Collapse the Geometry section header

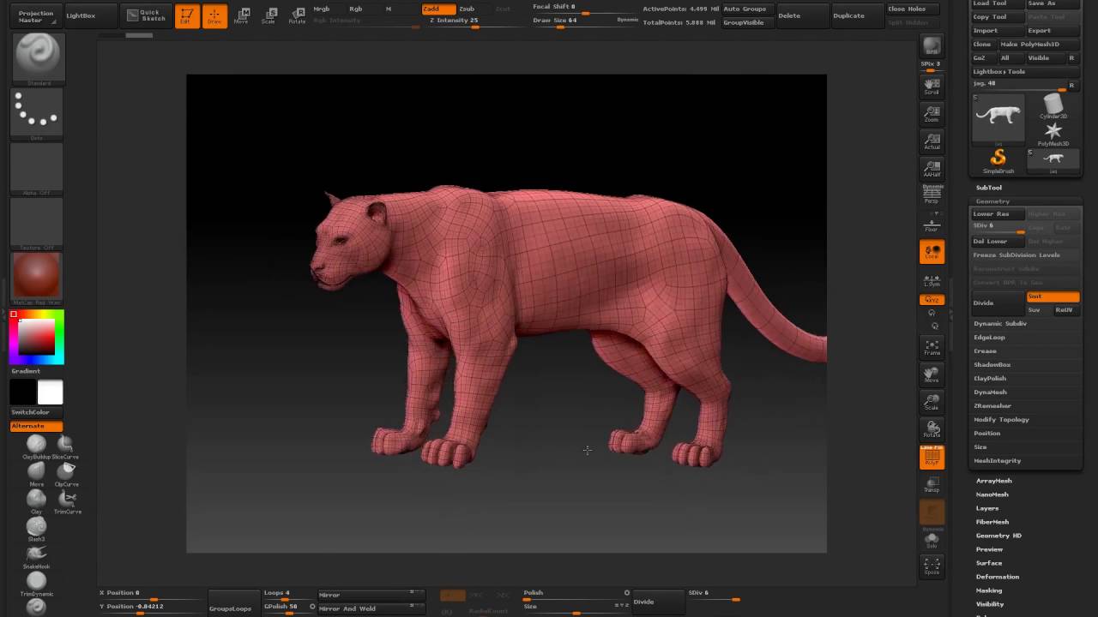[x=992, y=201]
